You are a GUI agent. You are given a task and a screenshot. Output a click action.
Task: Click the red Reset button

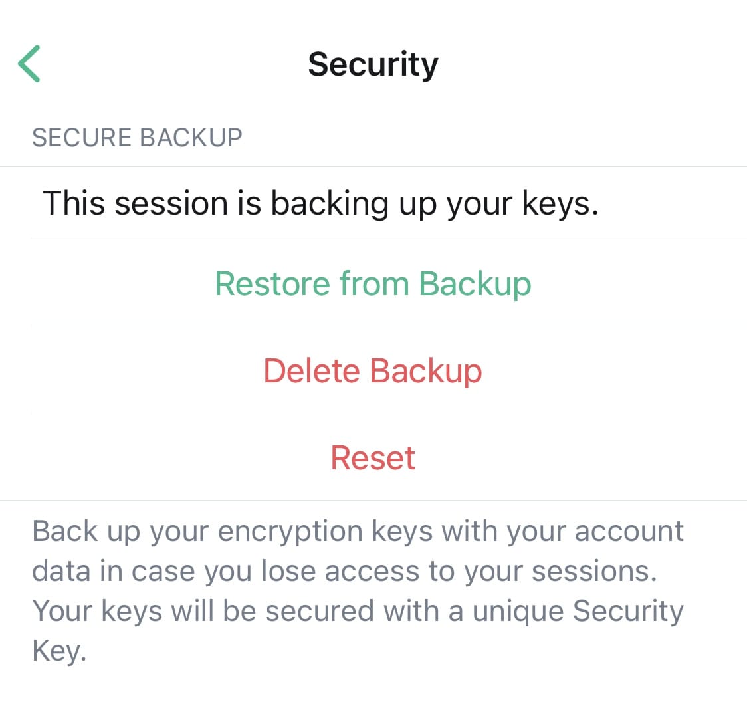pyautogui.click(x=373, y=457)
